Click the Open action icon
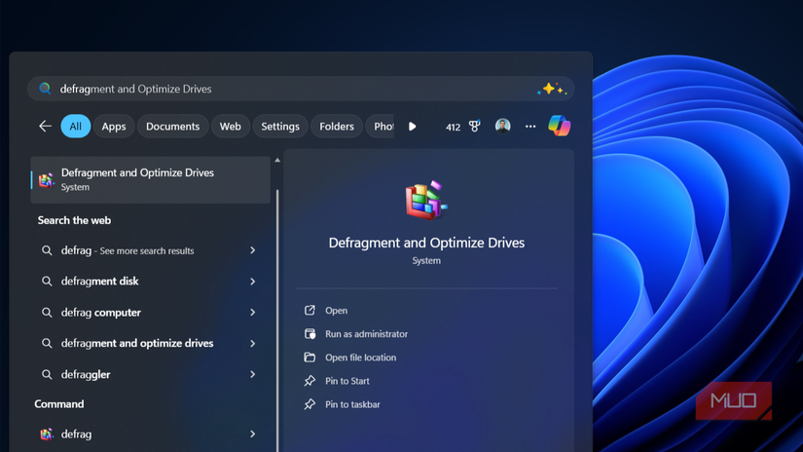The width and height of the screenshot is (803, 452). [x=310, y=310]
